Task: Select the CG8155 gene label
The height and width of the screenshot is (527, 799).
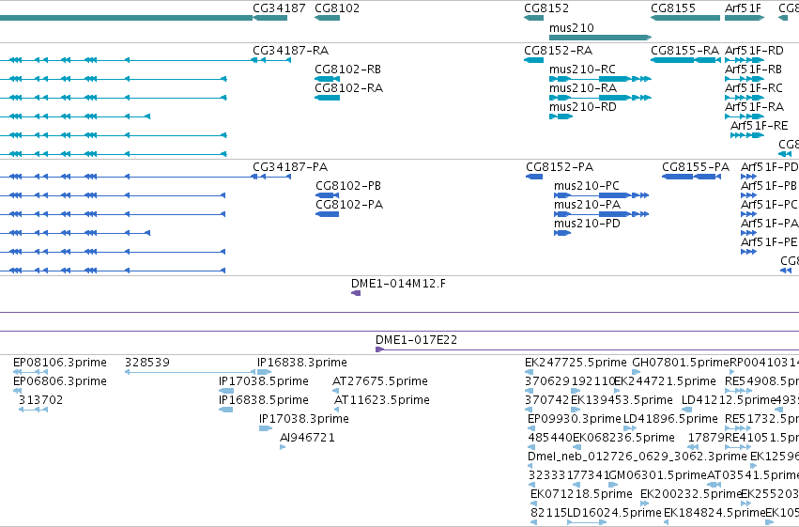Action: pyautogui.click(x=672, y=8)
